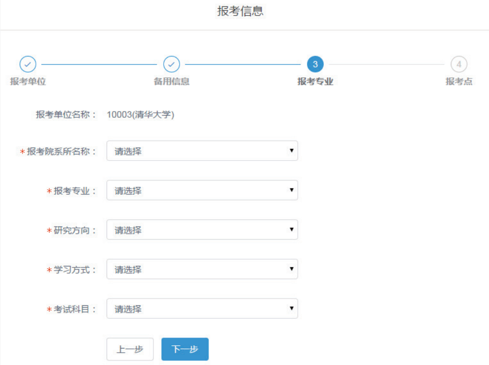Click the 报考信息 page title
Image resolution: width=489 pixels, height=365 pixels.
(240, 11)
